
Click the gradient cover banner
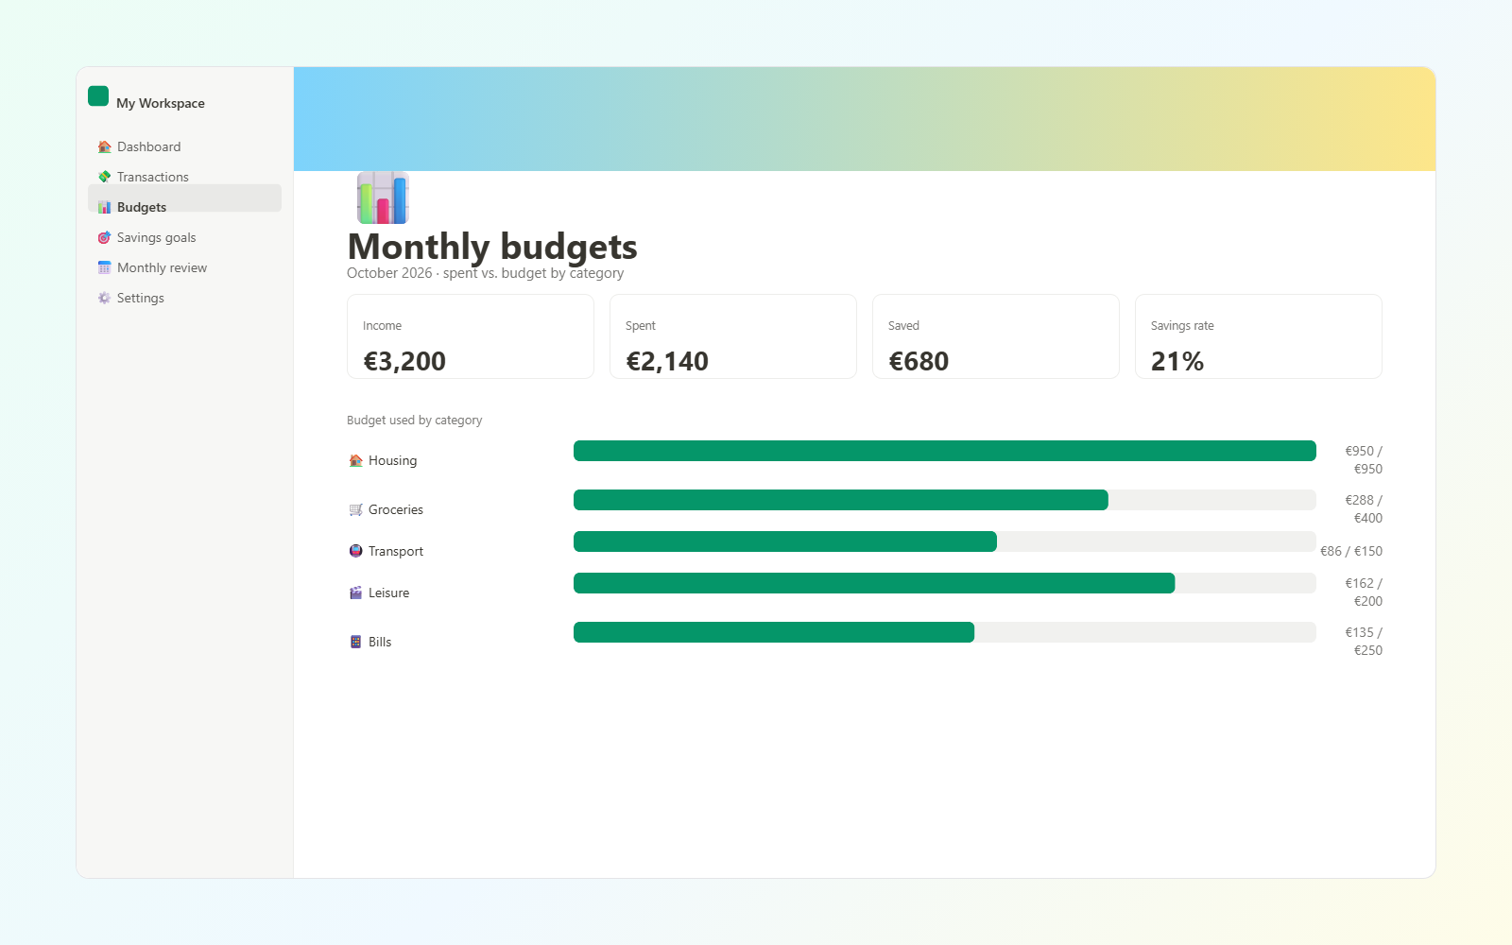click(x=865, y=119)
